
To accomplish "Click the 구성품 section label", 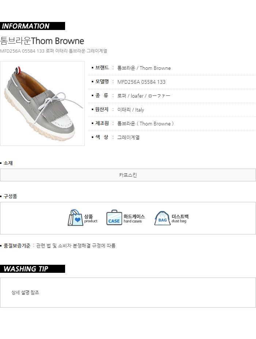I will tap(10, 196).
